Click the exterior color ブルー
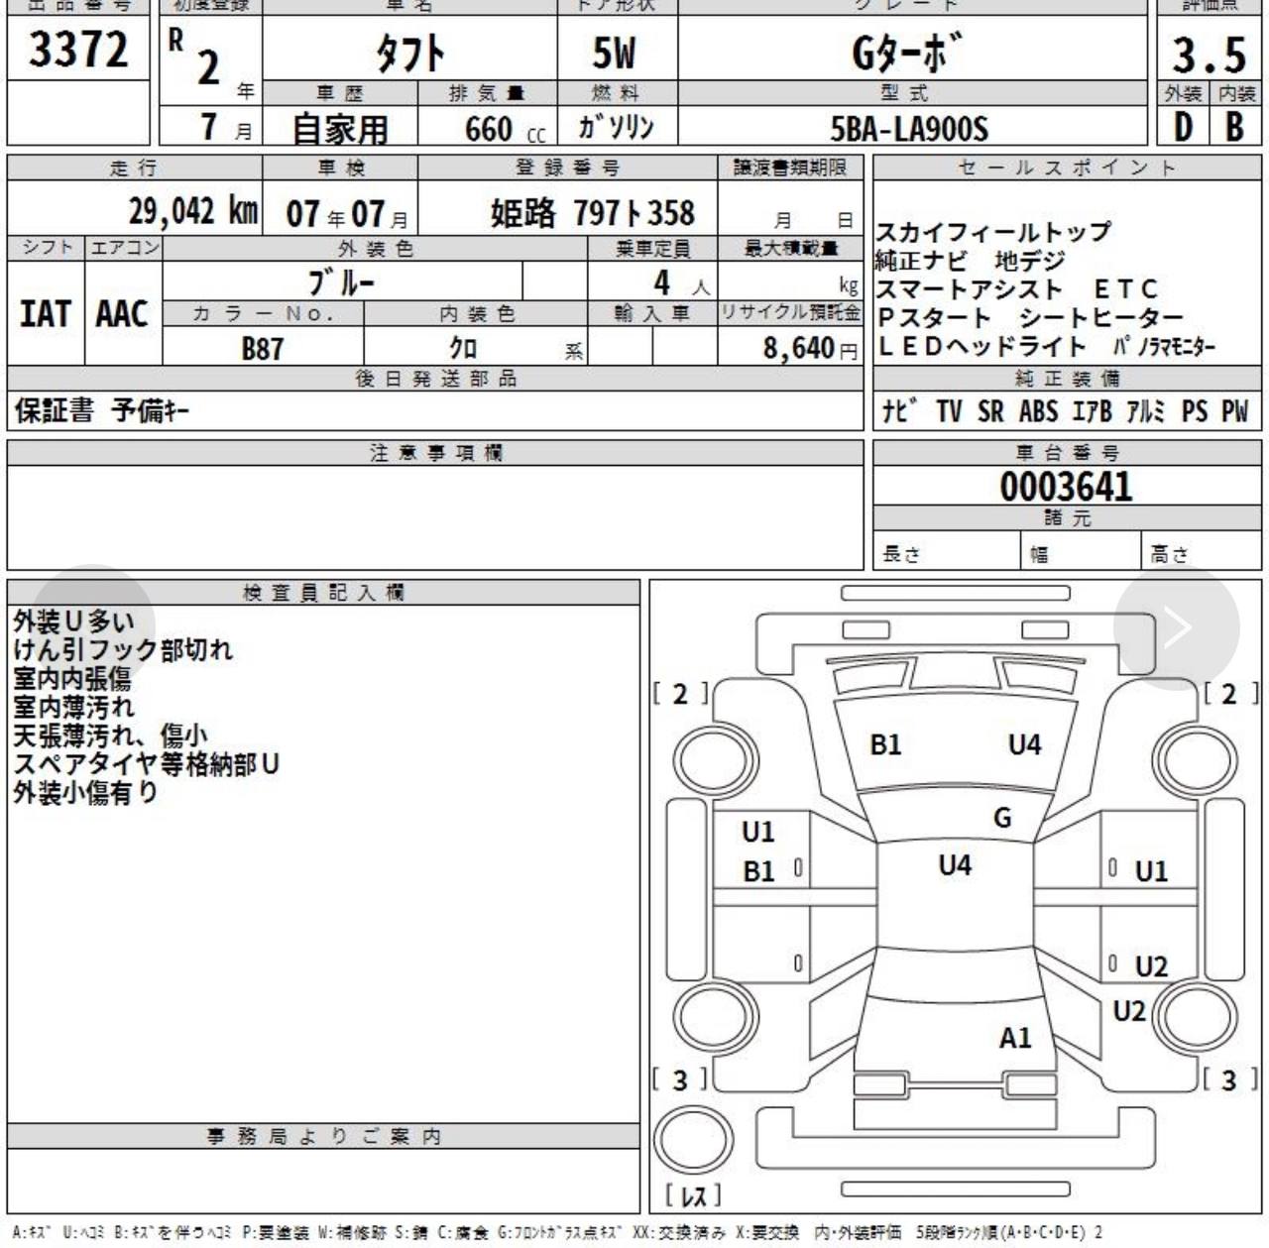Viewport: 1269px width, 1248px height. pos(342,283)
